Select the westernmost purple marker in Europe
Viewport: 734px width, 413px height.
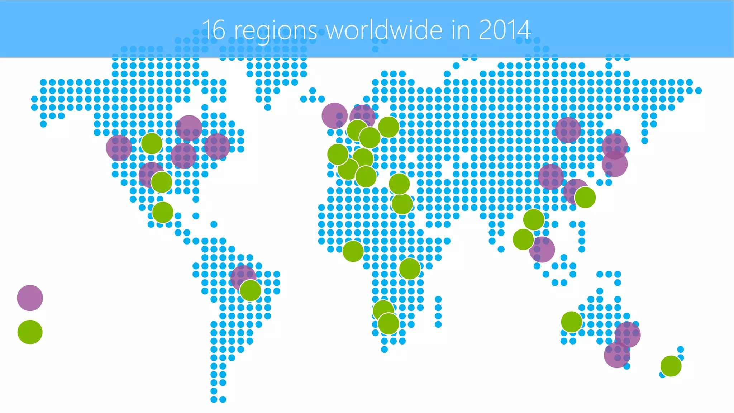click(x=335, y=116)
